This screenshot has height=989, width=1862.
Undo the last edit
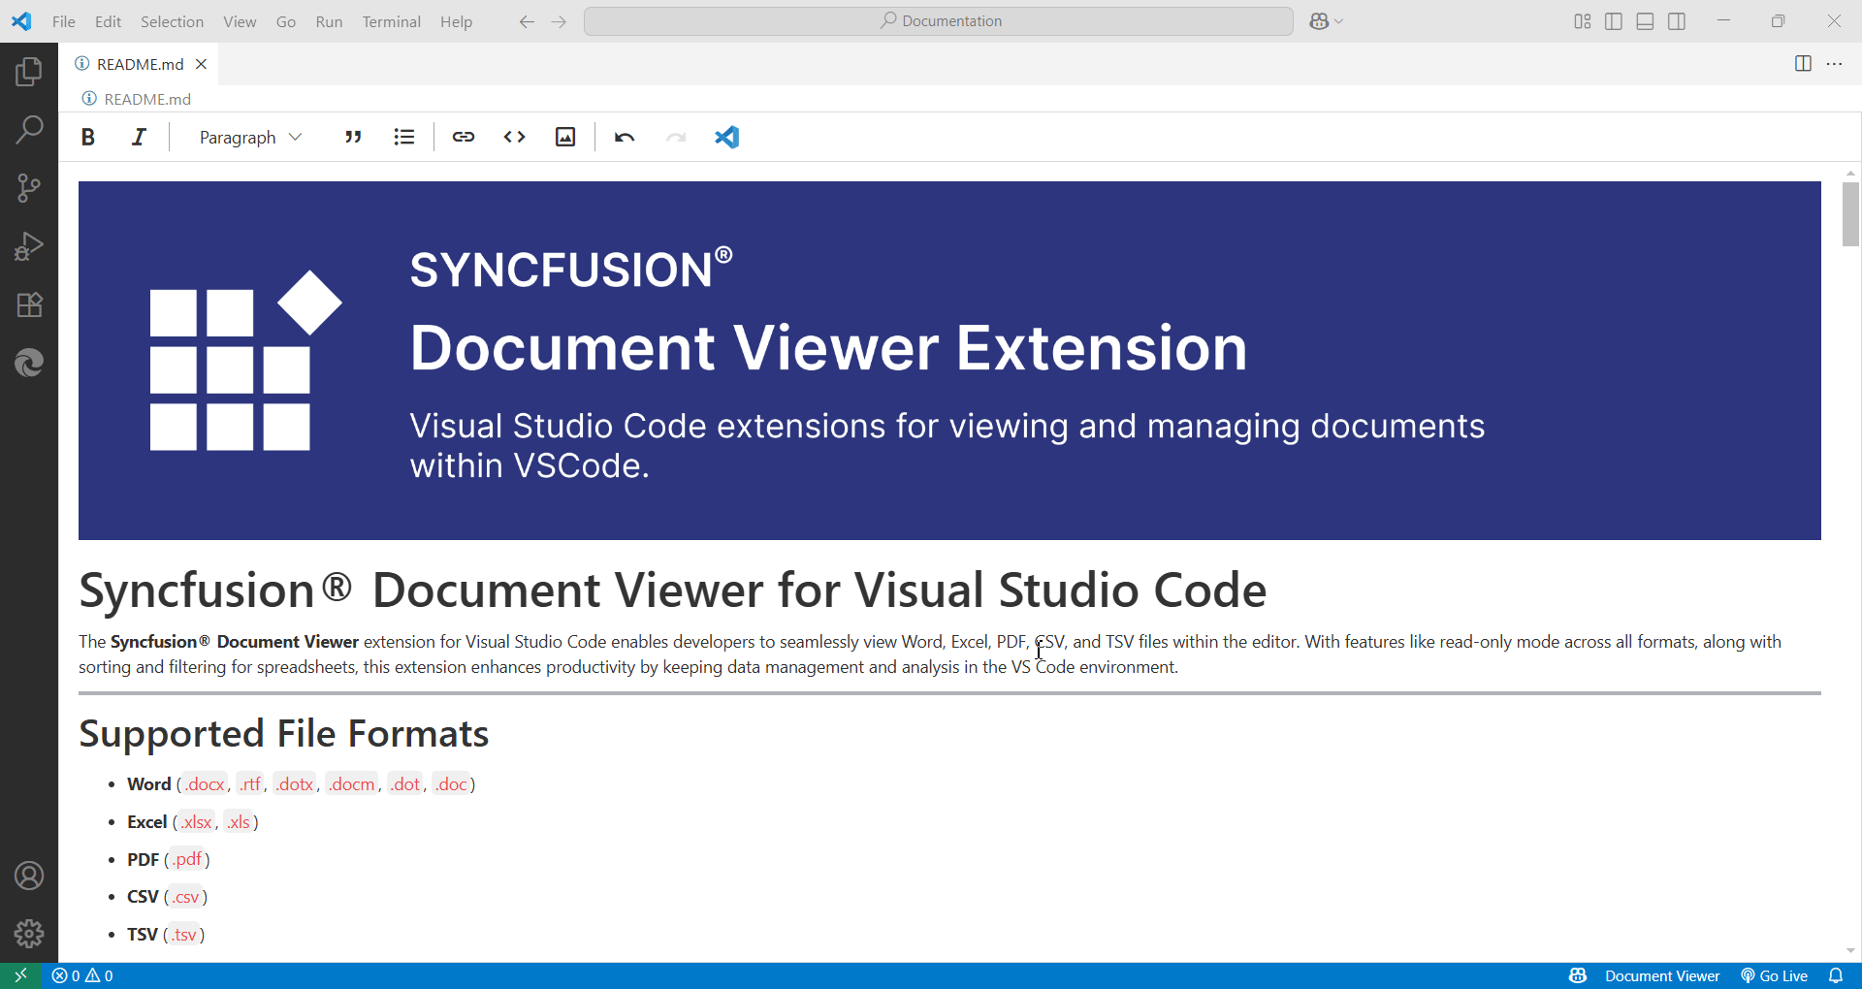(x=625, y=137)
